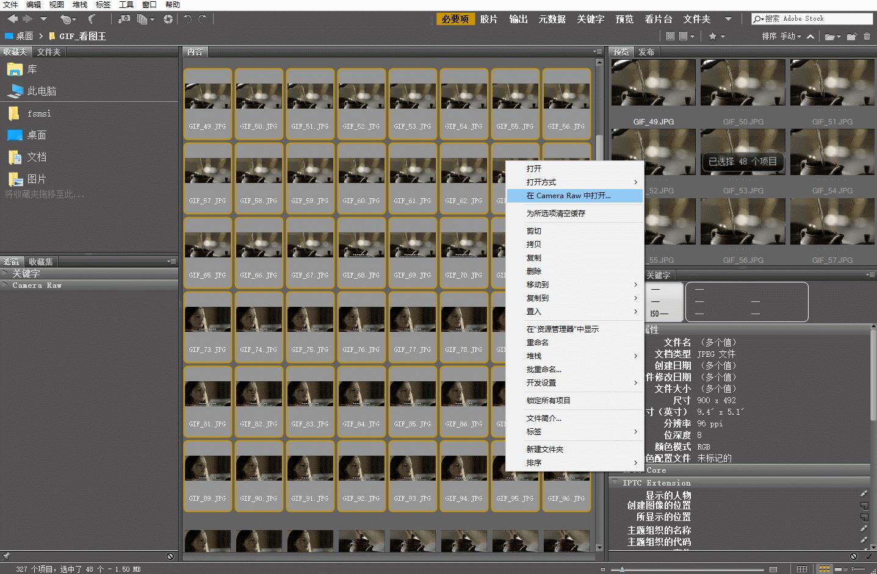Screen dimensions: 877x574
Task: Click the refine (copy stack) toolbar icon
Action: click(143, 19)
